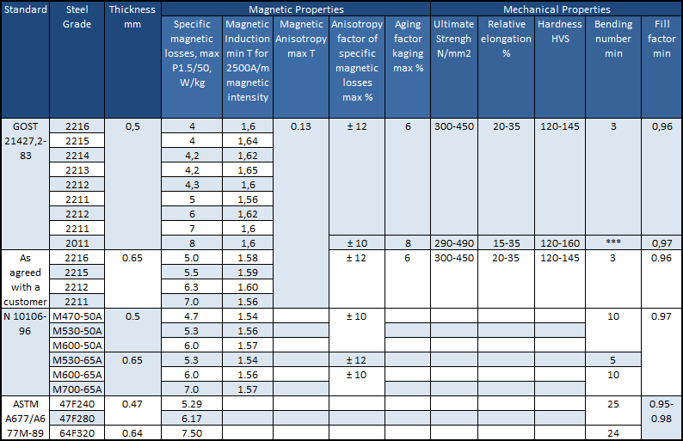Select the Magnetic Induction column header

tap(248, 60)
